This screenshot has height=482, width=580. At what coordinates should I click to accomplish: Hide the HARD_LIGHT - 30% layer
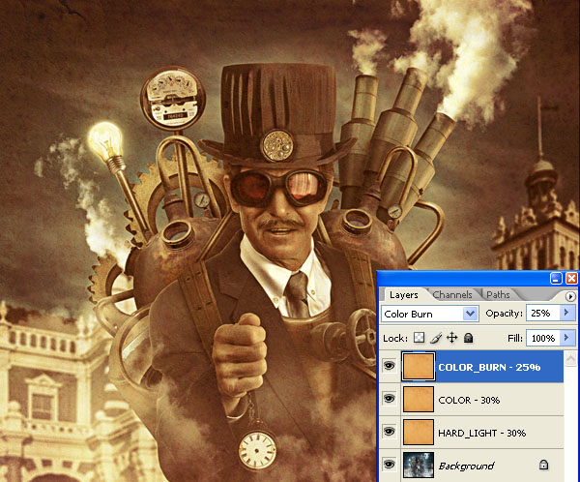(x=389, y=432)
